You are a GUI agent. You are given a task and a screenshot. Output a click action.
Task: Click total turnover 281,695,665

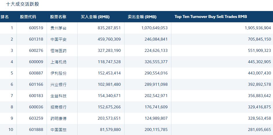coord(259,129)
